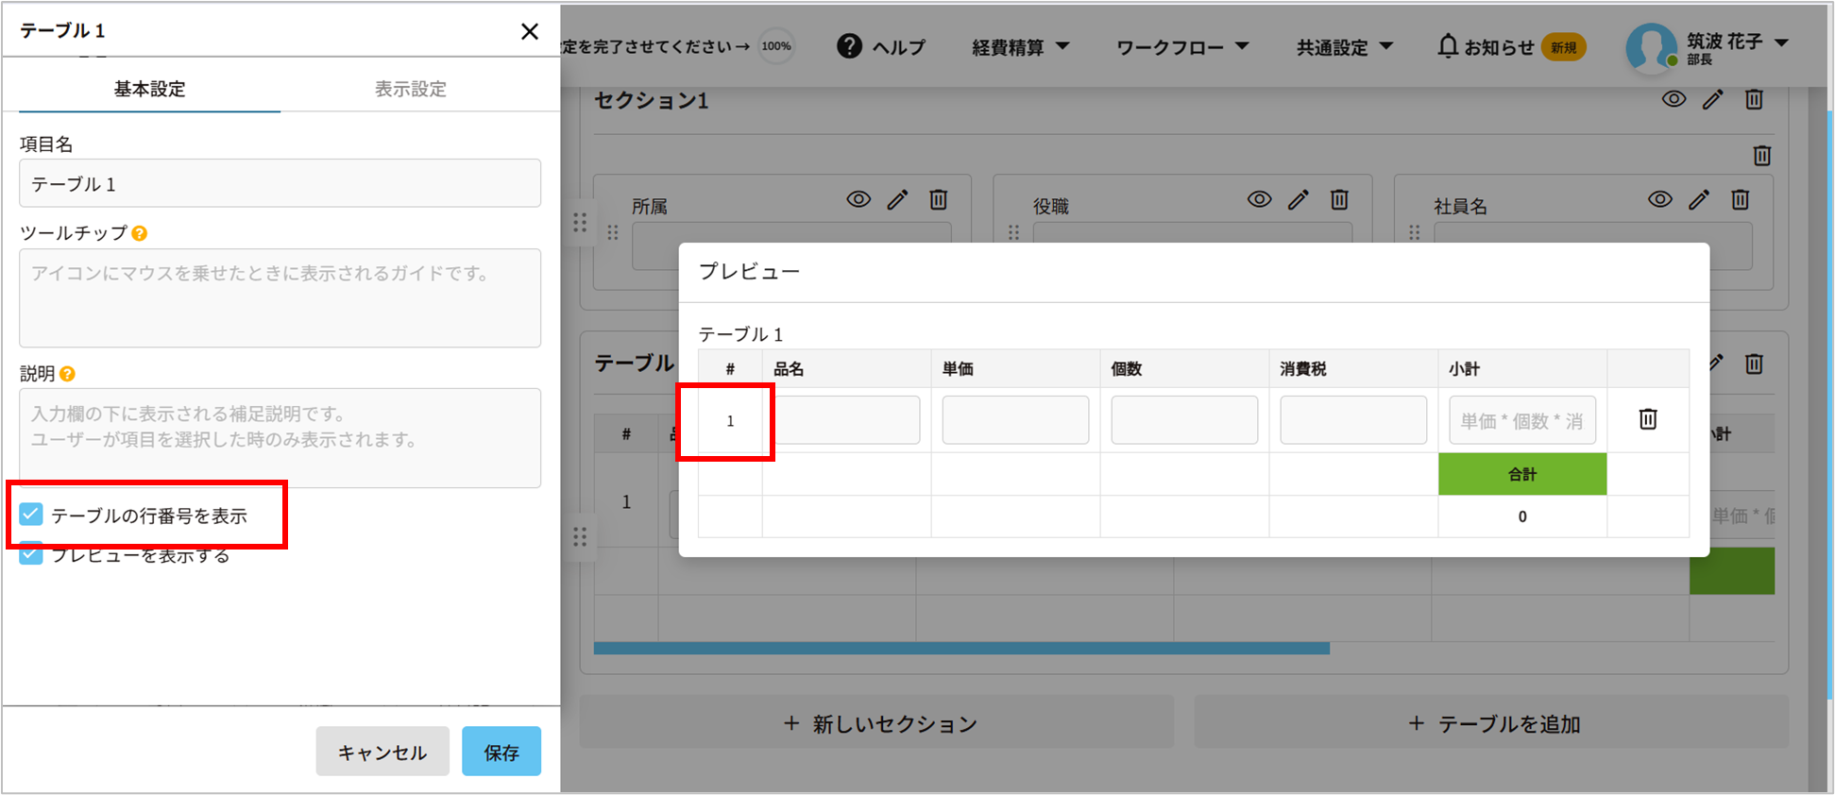Toggle visibility eye icon for 社員名 field

1659,200
